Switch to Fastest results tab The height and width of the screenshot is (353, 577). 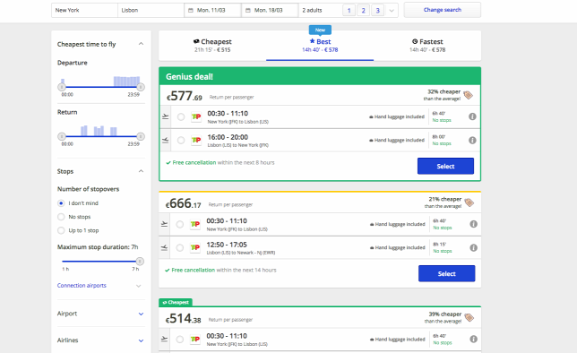click(427, 46)
